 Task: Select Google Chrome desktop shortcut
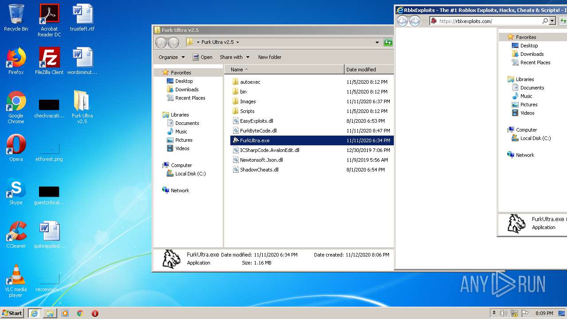click(16, 108)
